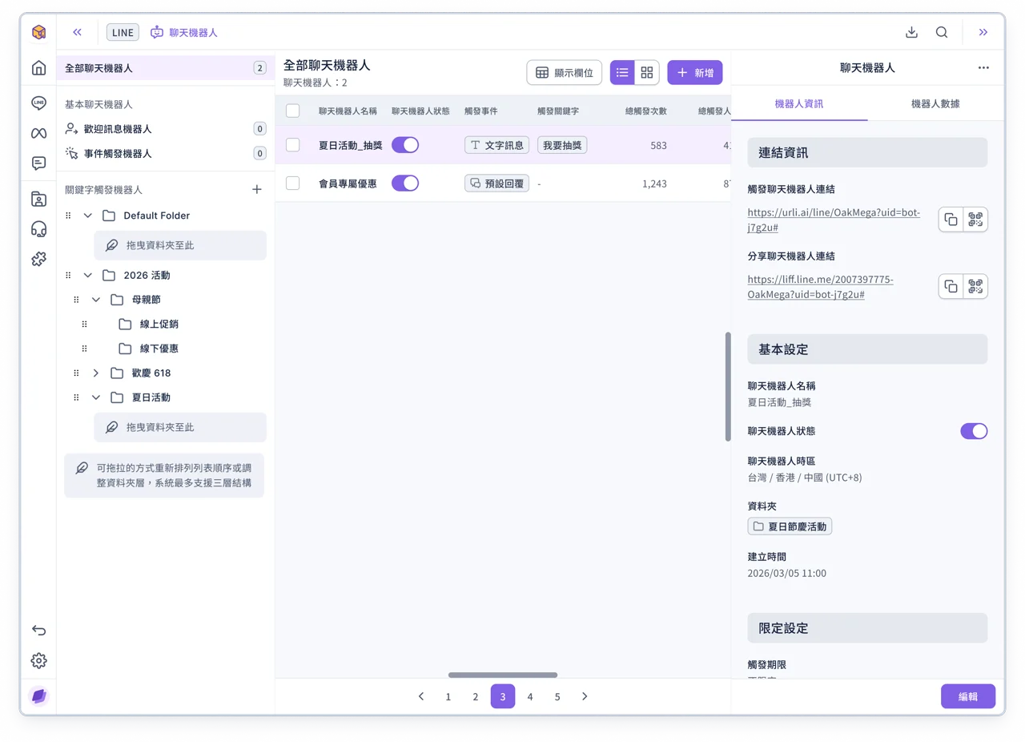
Task: Select the 機器人資訊 tab
Action: coord(799,103)
